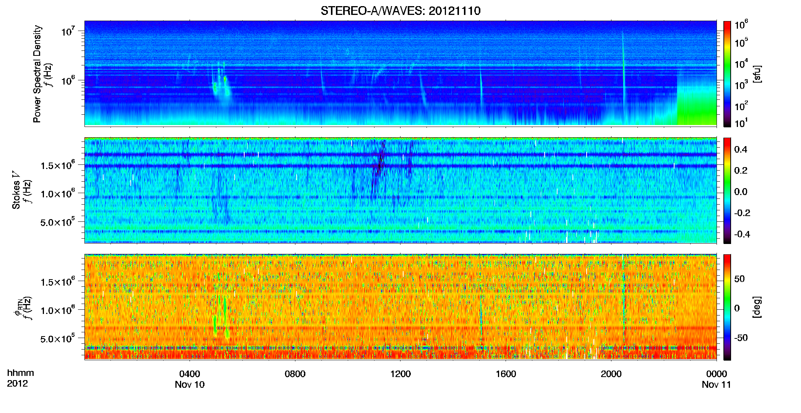This screenshot has width=801, height=413.
Task: Select the [sfu] unit label
Action: 757,74
